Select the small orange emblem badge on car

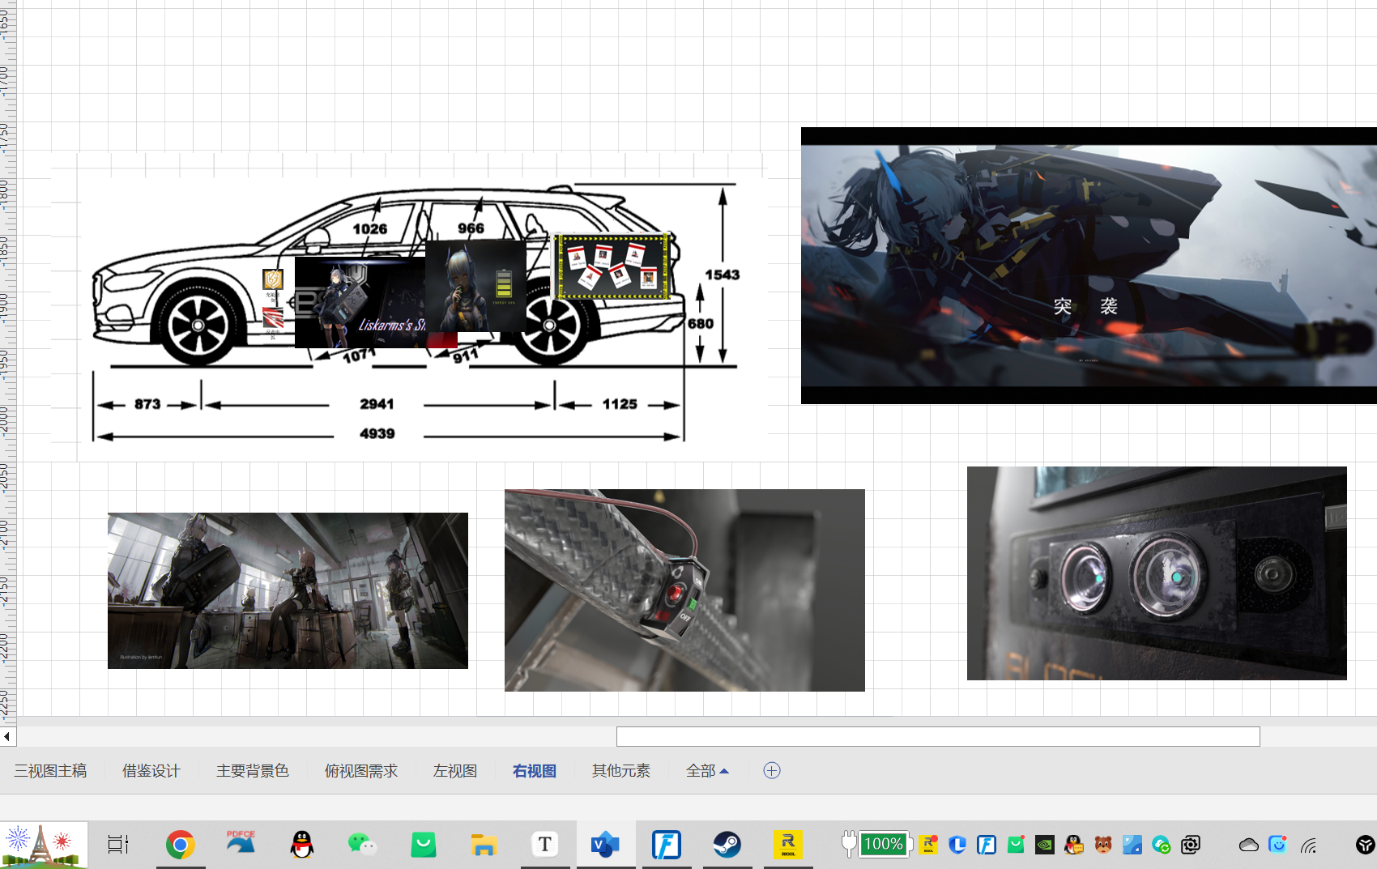coord(273,280)
